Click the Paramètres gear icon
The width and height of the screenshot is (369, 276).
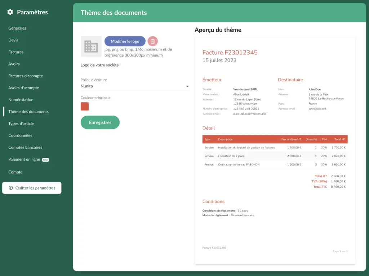point(10,12)
